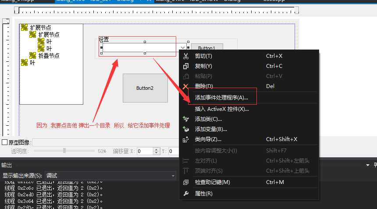Click the grayed paste icon next to 粘贴
Viewport: 377px width, 209px height.
click(185, 76)
